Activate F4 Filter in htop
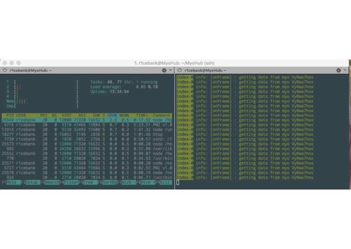Viewport: 351px width, 249px height. tap(69, 182)
